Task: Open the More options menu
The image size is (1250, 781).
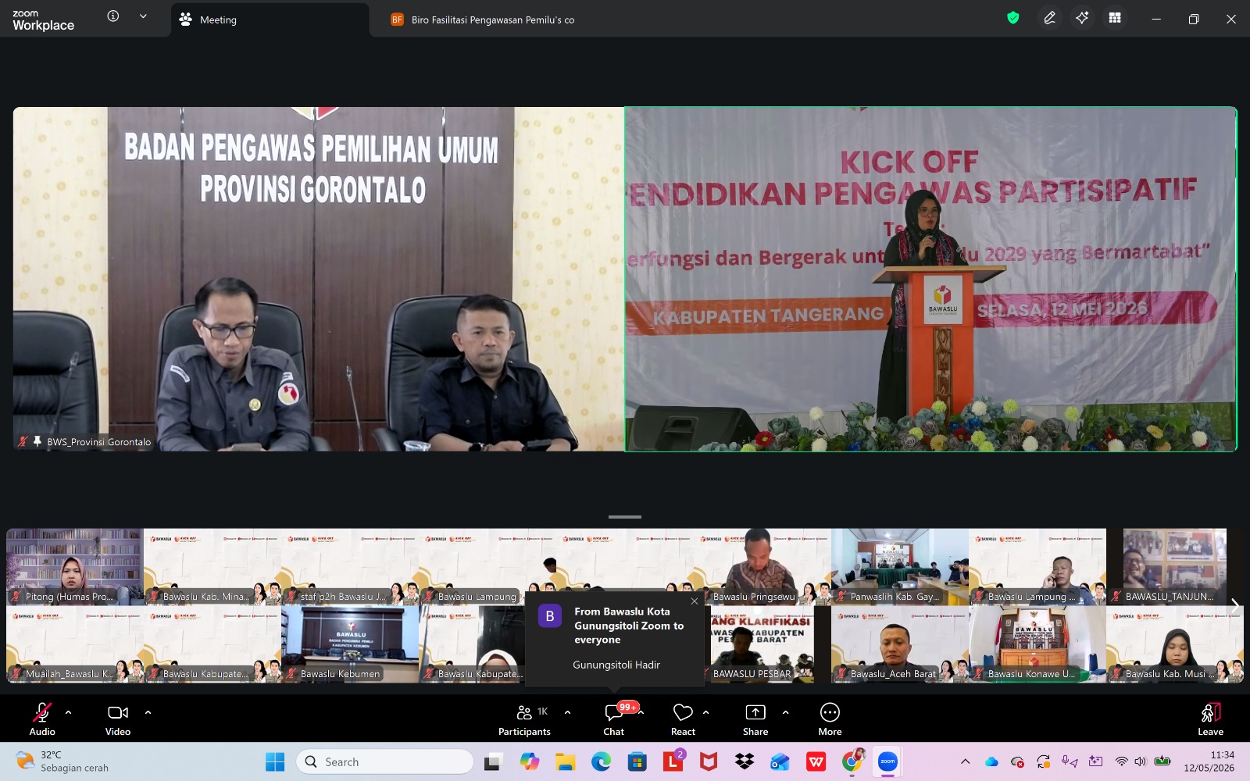Action: tap(830, 719)
